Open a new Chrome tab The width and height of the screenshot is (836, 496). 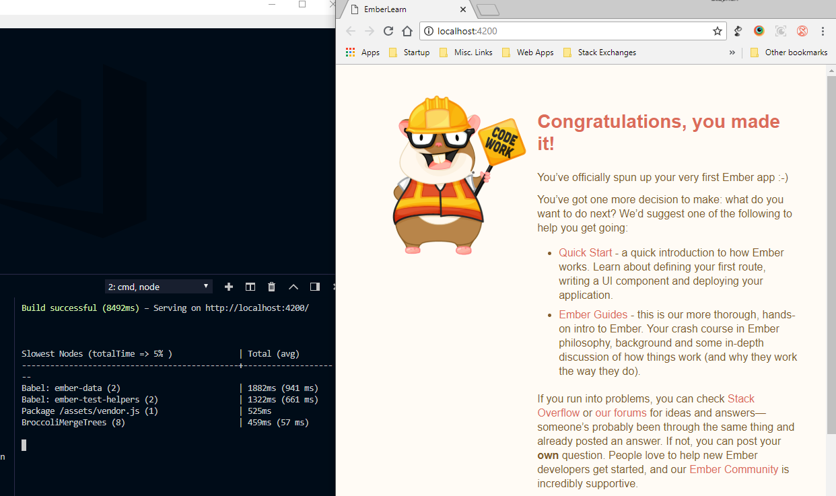coord(487,9)
